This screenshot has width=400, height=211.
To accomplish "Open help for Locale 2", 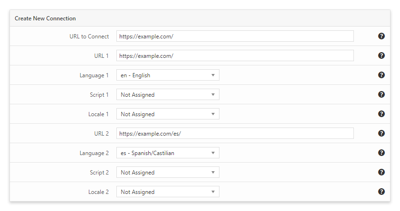I will pos(381,192).
